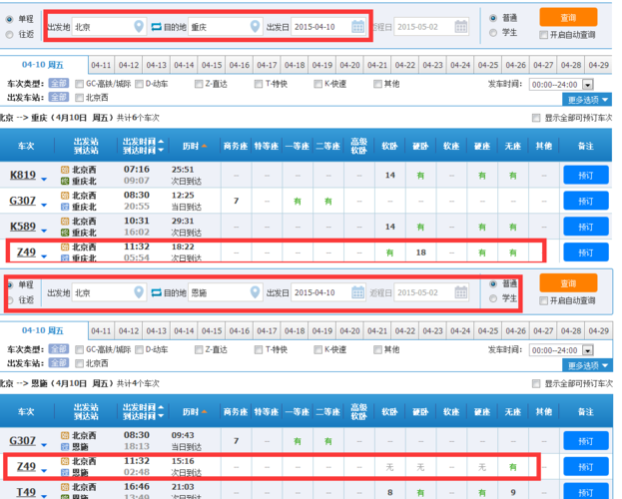Expand Z49 details arrow in 重庆 results
Screen dimensions: 622x499
coord(44,256)
